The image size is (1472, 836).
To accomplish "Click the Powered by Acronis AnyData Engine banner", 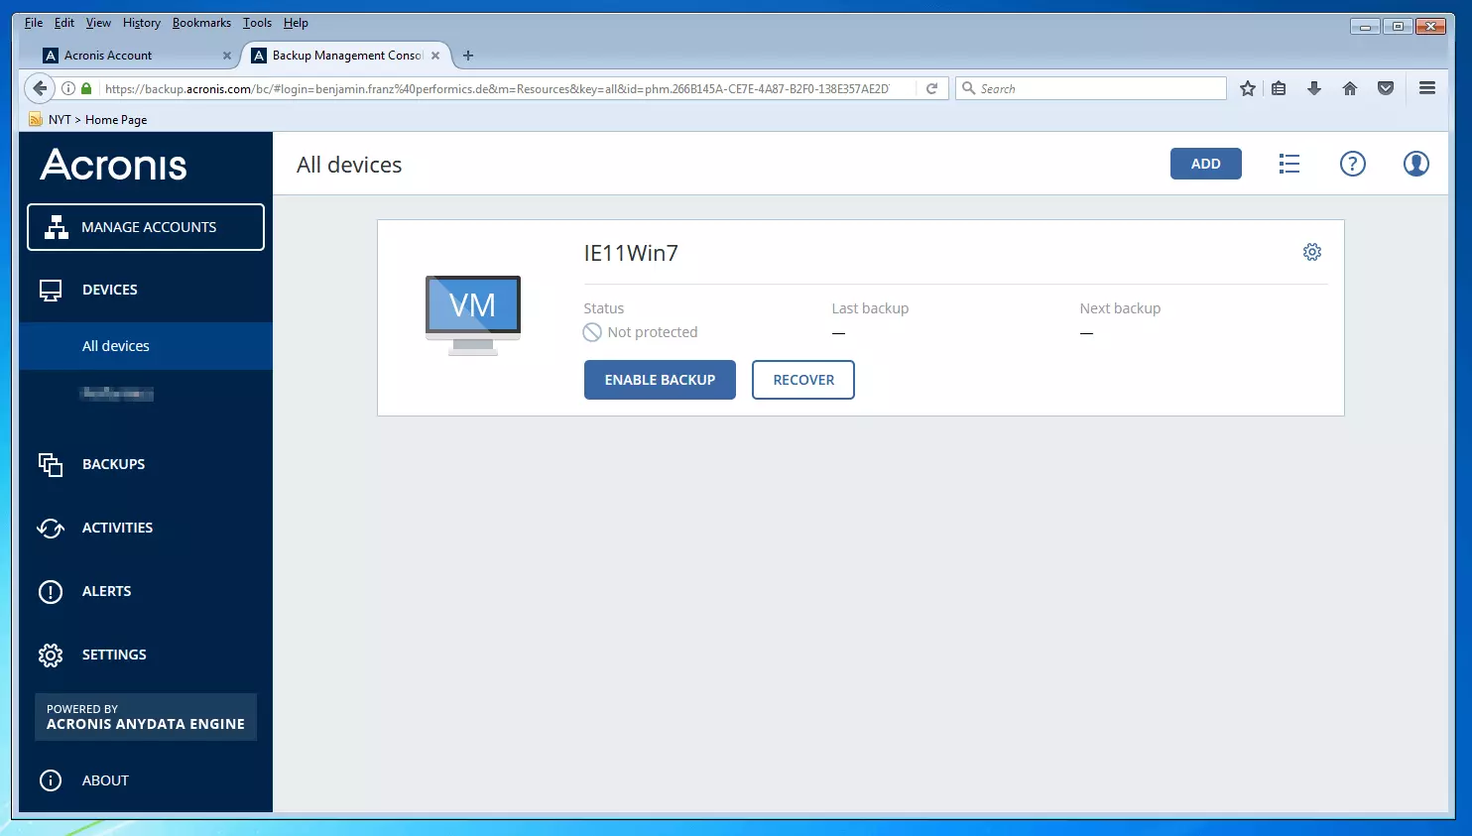I will (146, 717).
